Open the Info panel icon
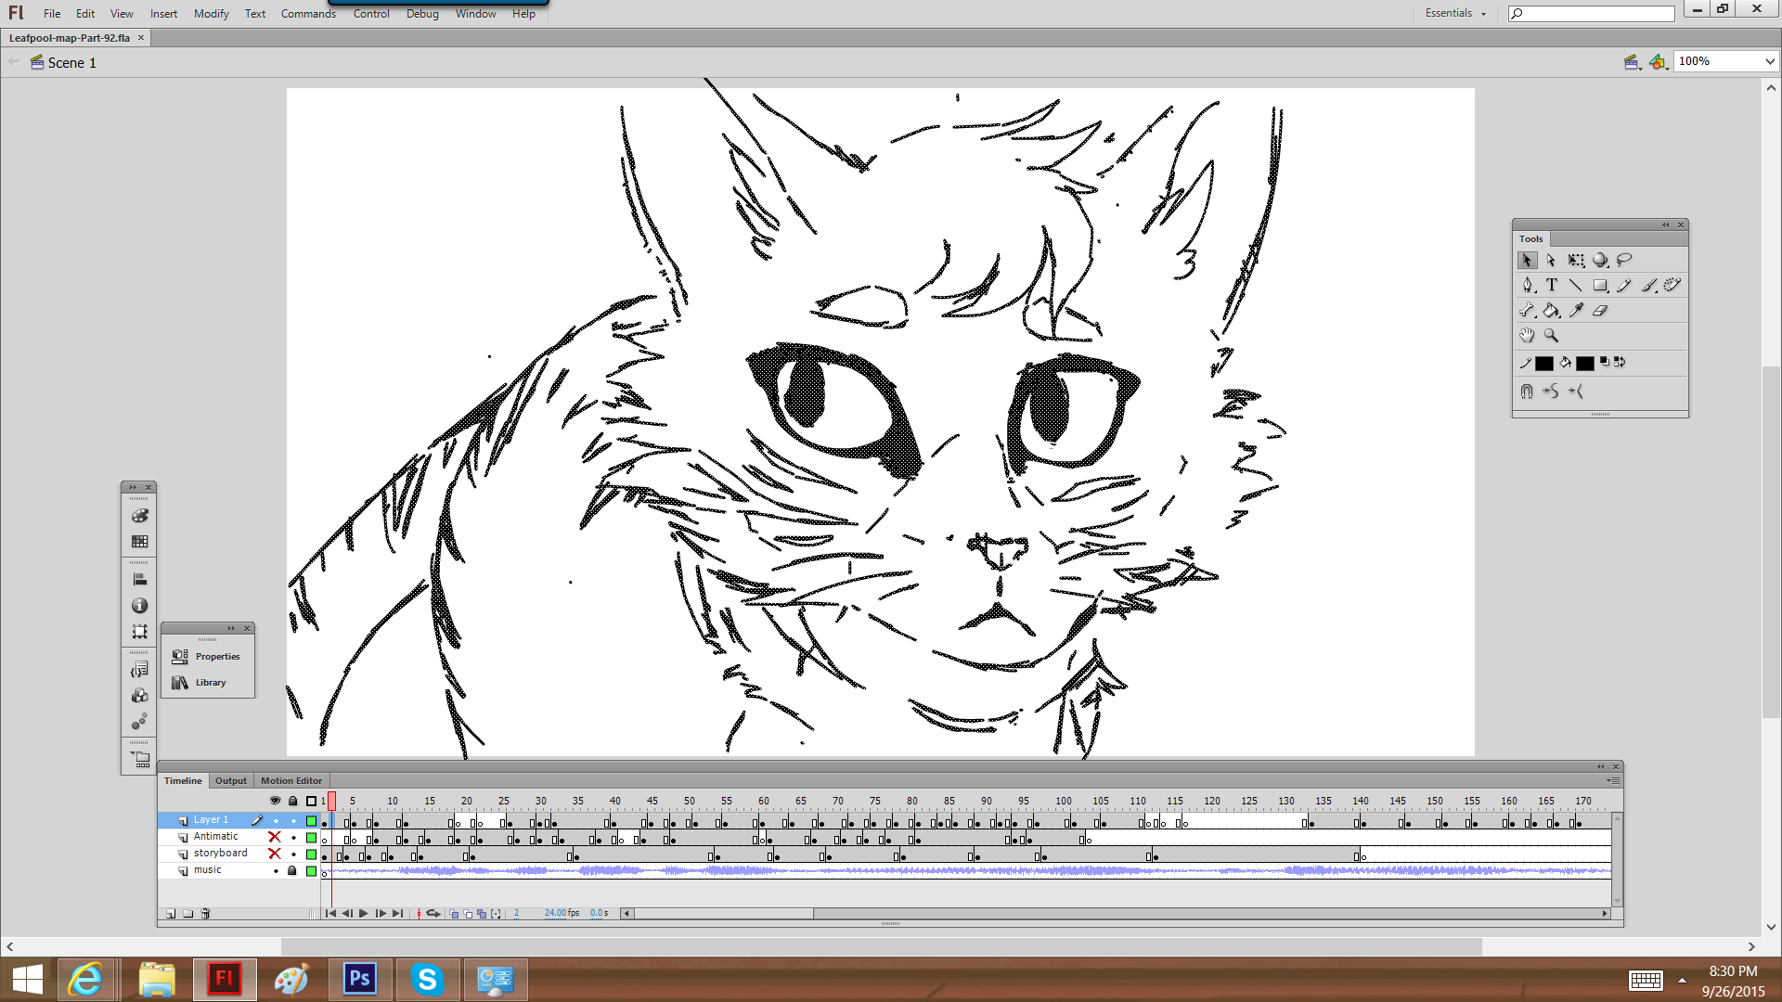This screenshot has width=1782, height=1002. click(x=139, y=606)
